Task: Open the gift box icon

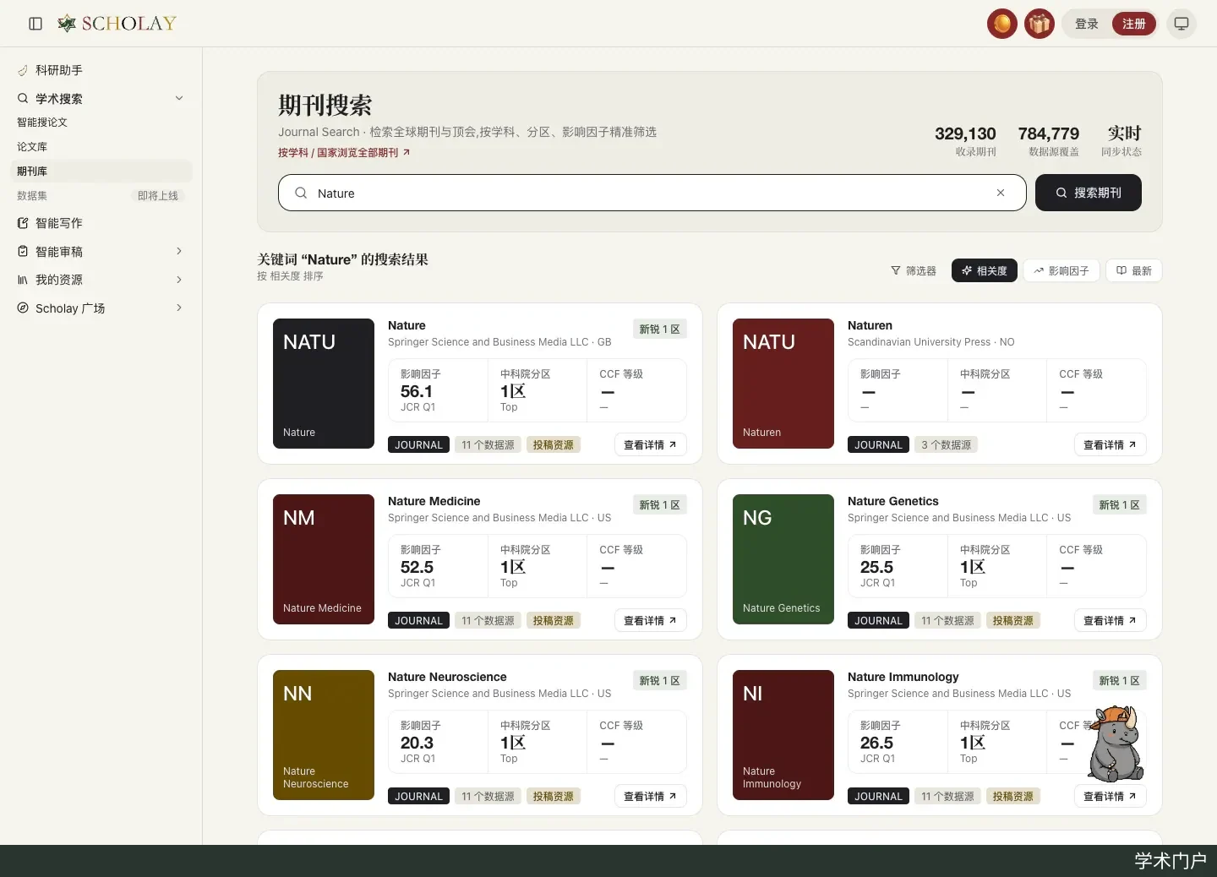Action: [1040, 24]
